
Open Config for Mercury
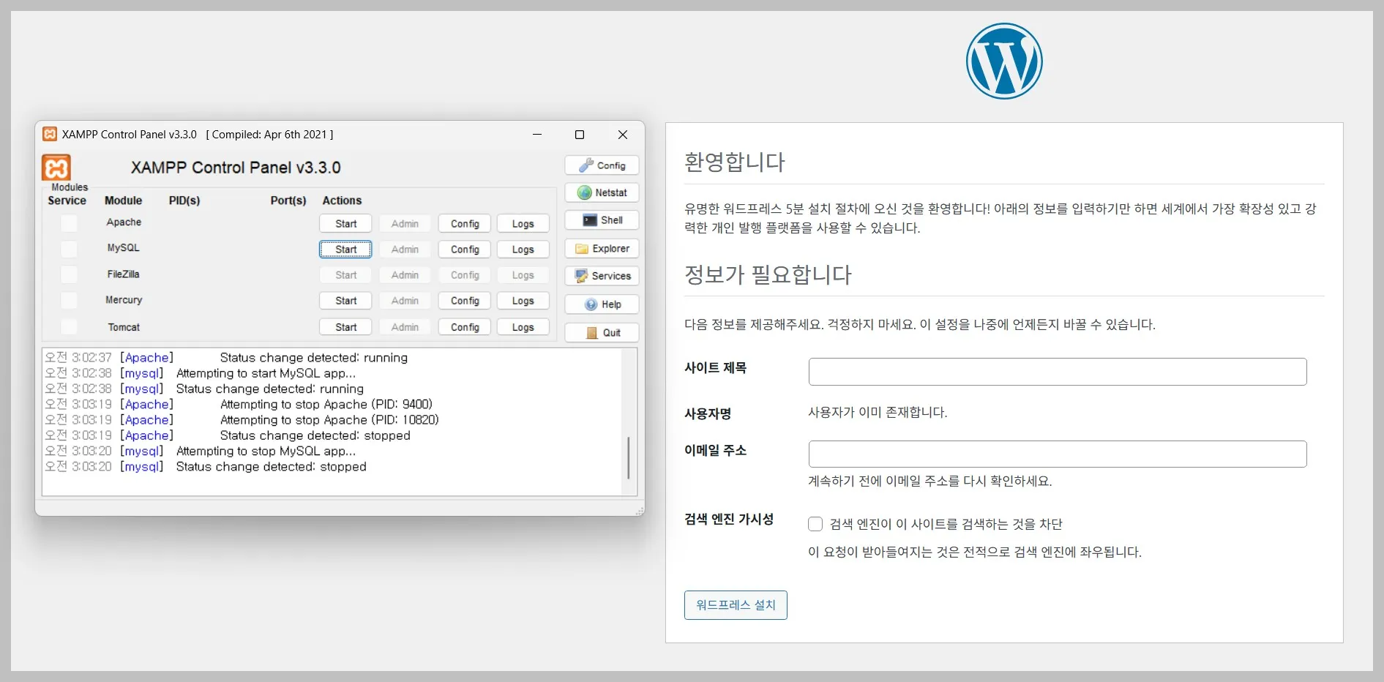(x=465, y=301)
